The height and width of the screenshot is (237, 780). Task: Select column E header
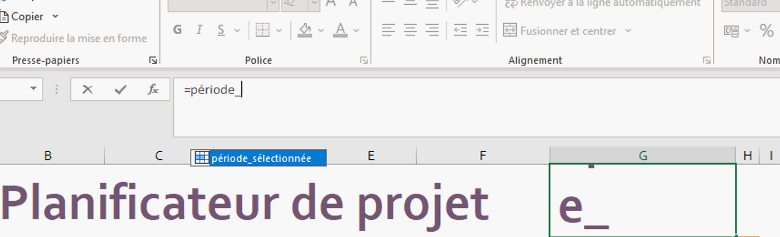click(x=371, y=155)
